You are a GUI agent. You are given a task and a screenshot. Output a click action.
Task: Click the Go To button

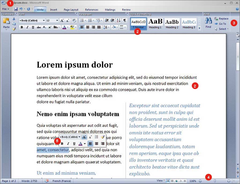(x=220, y=24)
